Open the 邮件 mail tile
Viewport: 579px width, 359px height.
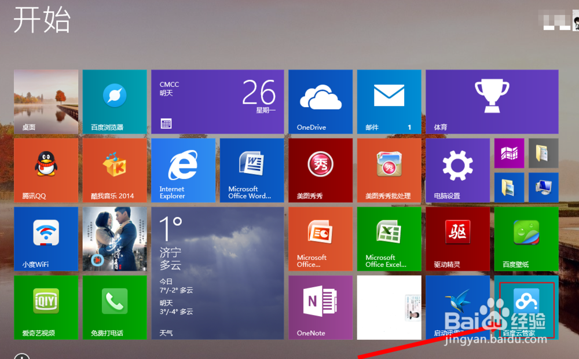tap(389, 101)
